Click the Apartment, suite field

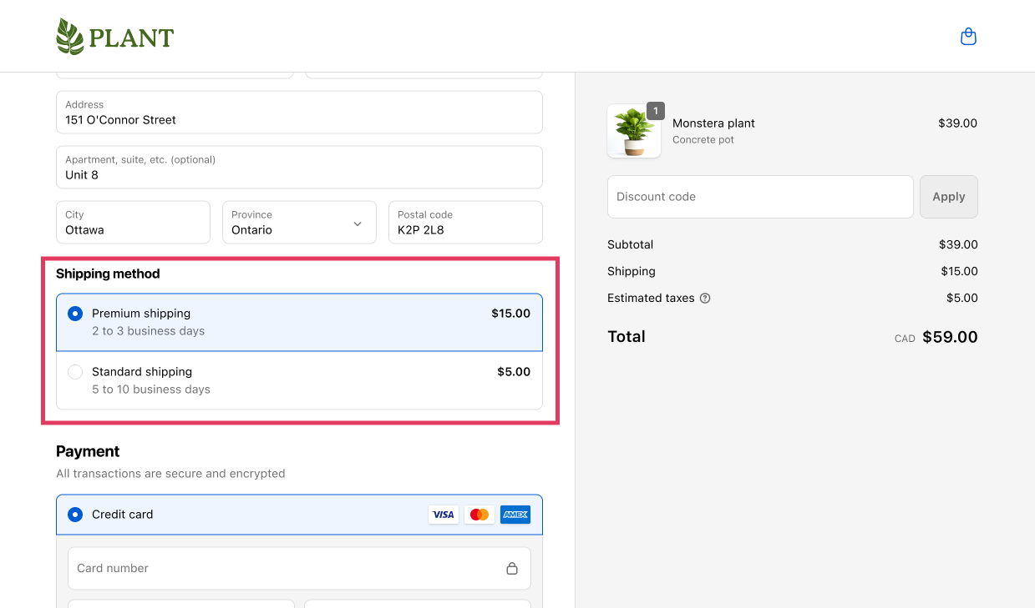[299, 168]
